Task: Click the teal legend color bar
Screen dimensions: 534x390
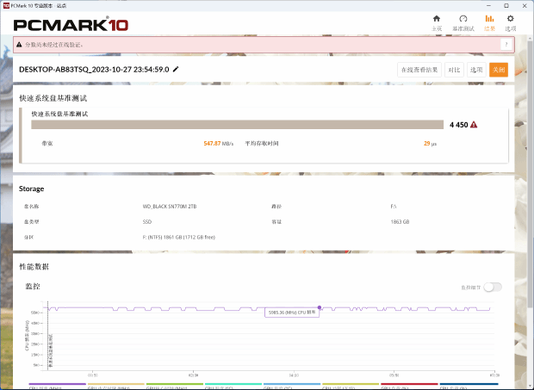Action: [x=233, y=384]
